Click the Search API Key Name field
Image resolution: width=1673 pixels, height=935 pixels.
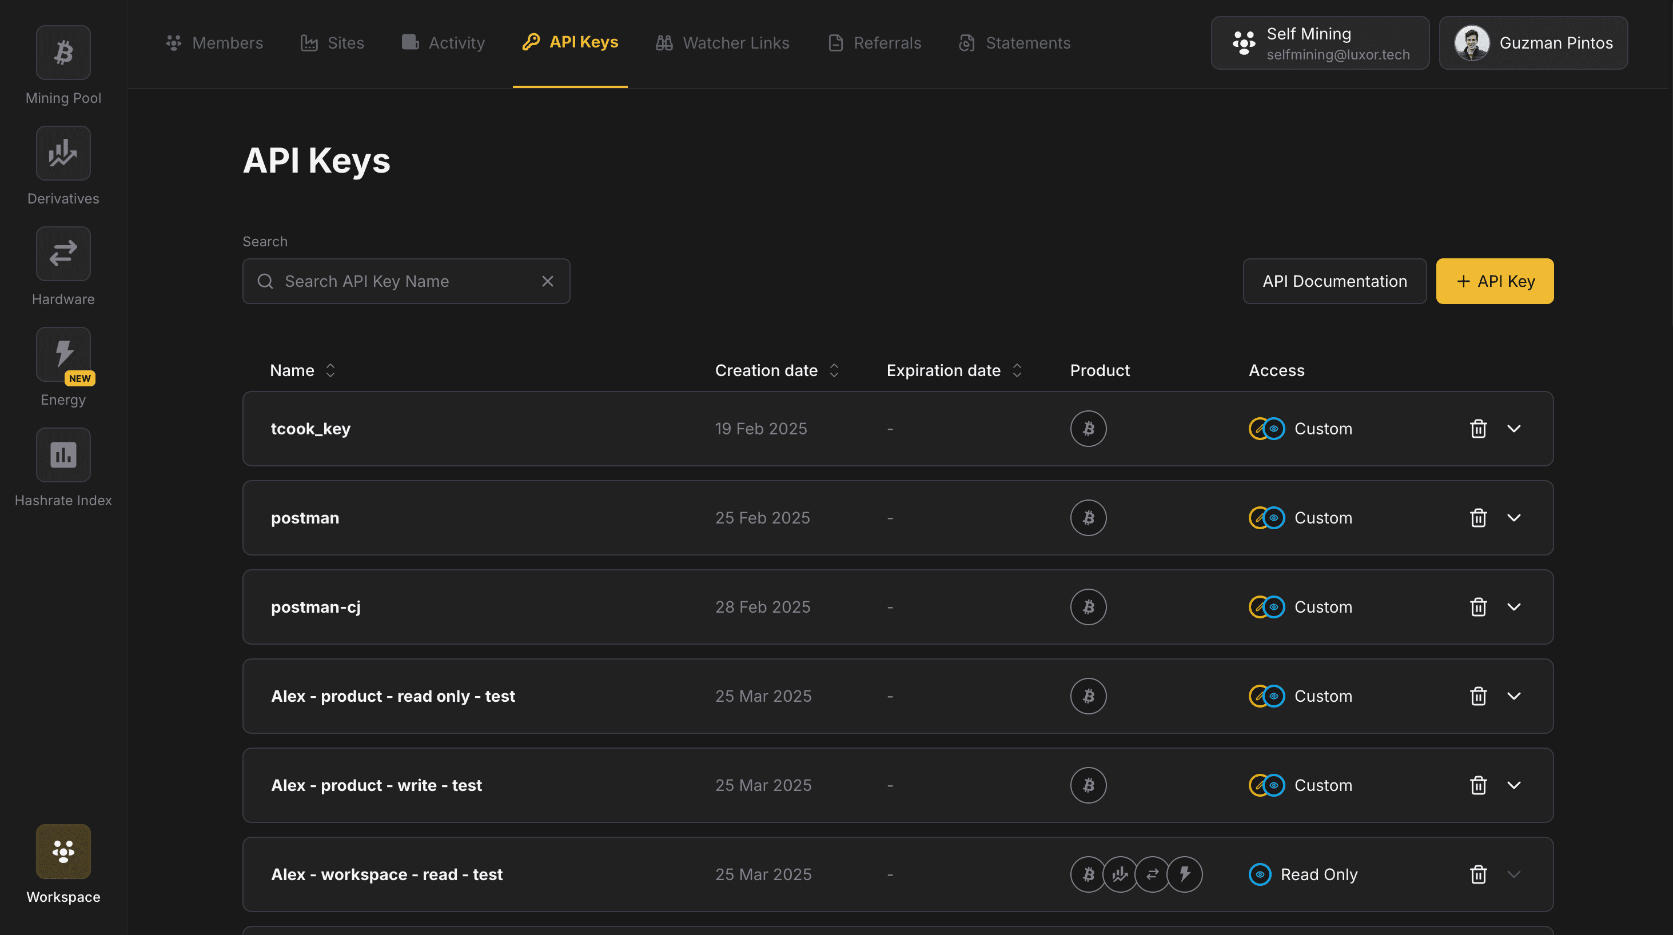point(406,281)
